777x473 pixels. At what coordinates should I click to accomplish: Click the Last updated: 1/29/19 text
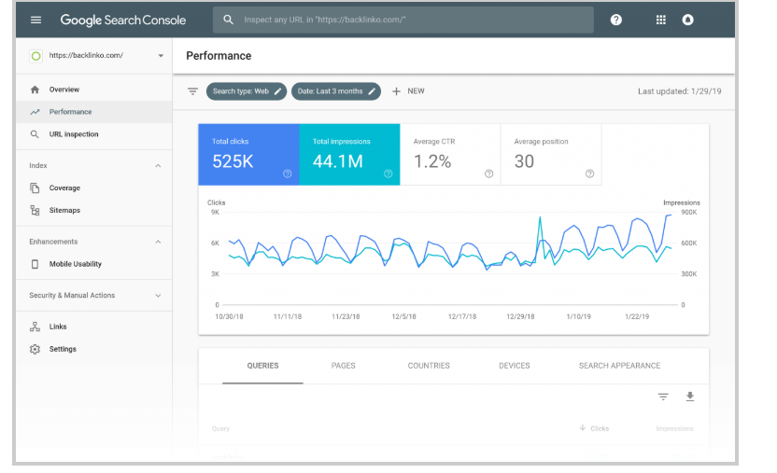click(679, 91)
